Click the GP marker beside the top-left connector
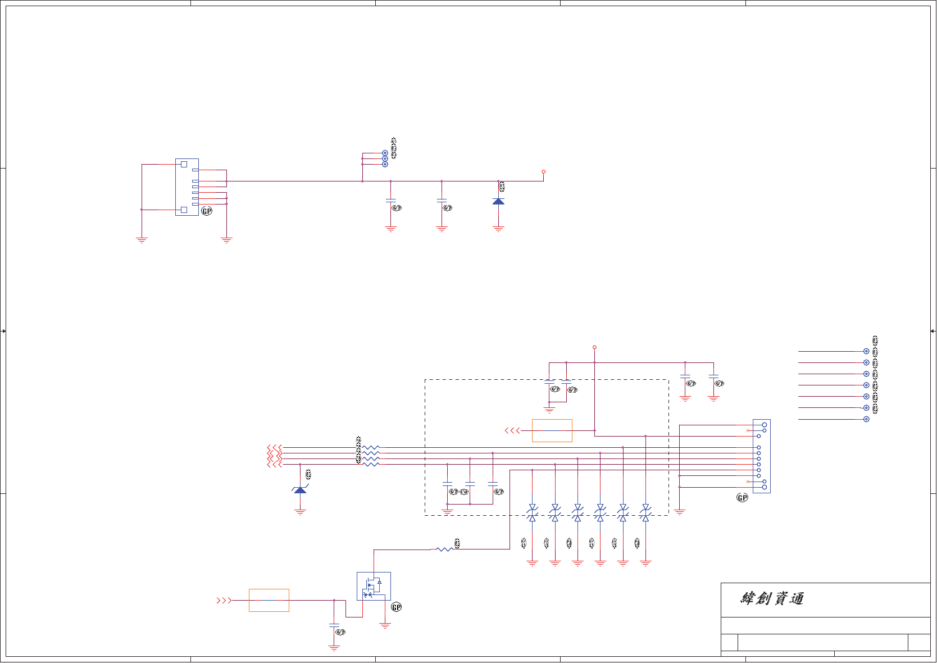 coord(207,211)
